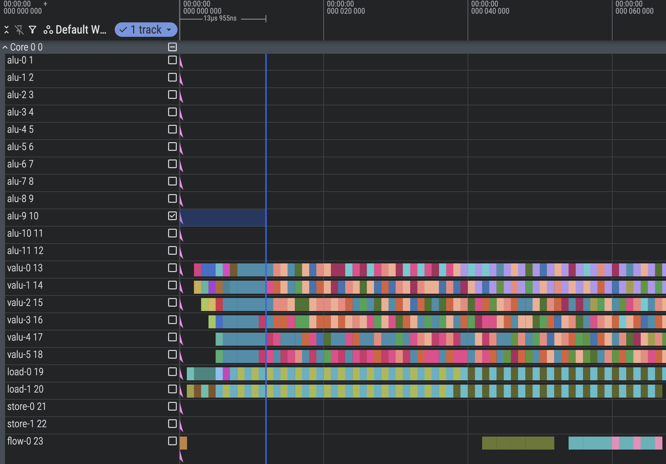Click the workspace icon before Default W...

[48, 30]
